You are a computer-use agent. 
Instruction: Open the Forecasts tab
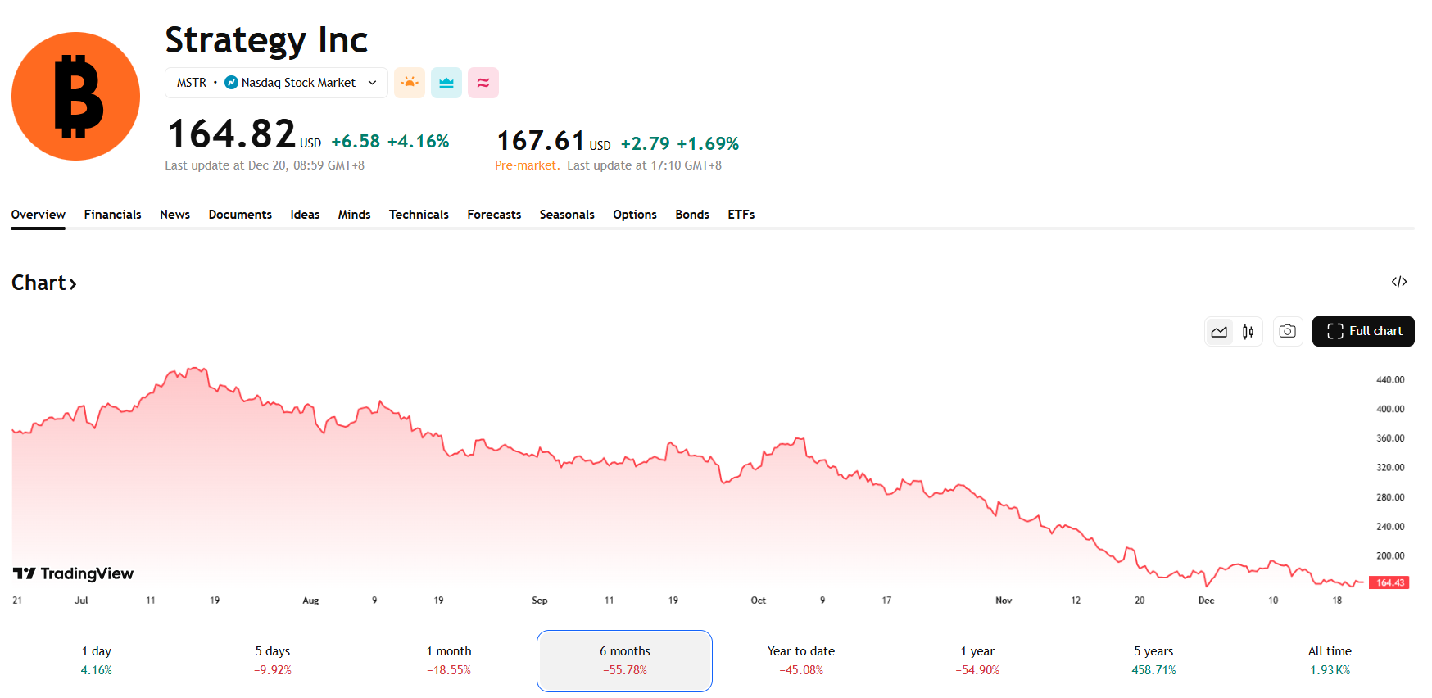click(494, 215)
